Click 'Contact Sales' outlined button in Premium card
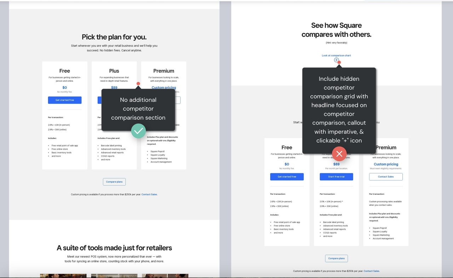 coord(386,177)
